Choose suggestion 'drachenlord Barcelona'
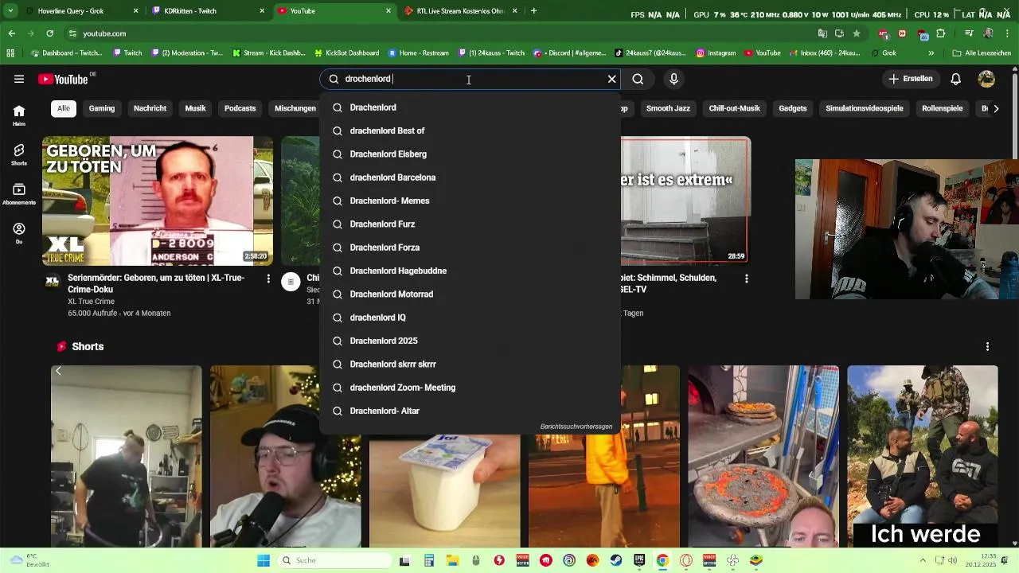 click(x=470, y=177)
